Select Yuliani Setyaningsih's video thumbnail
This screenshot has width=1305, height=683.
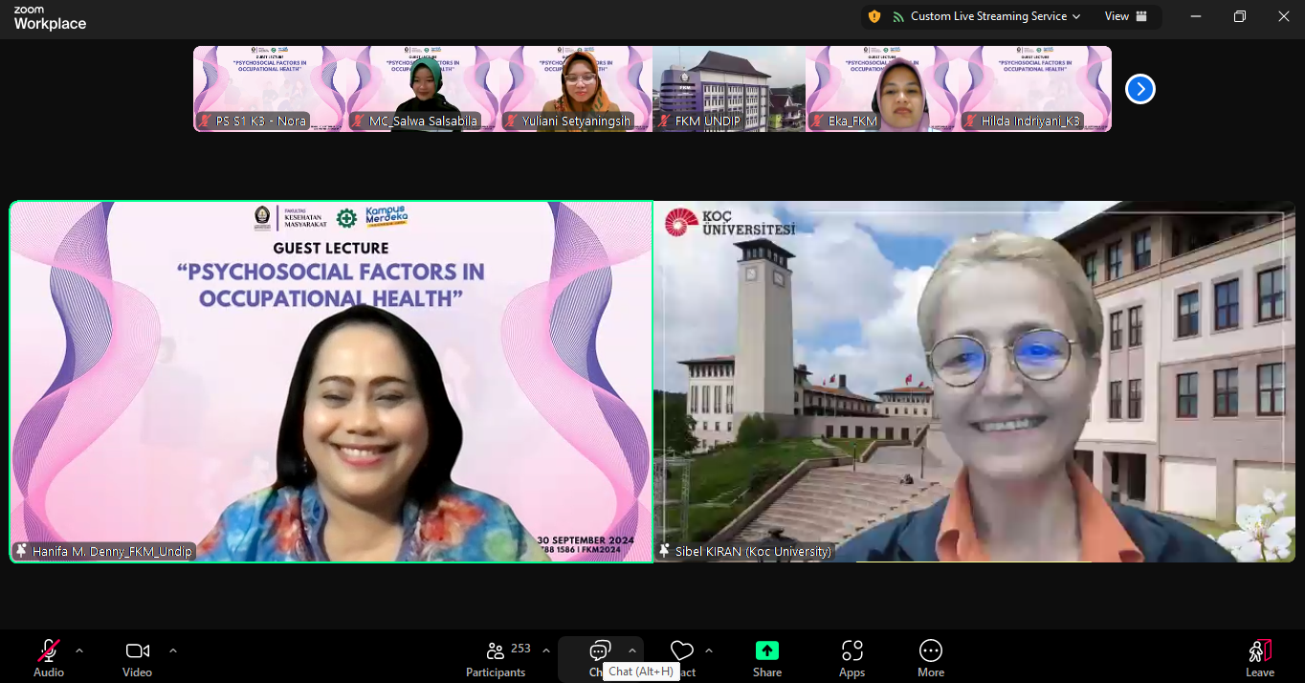tap(576, 89)
